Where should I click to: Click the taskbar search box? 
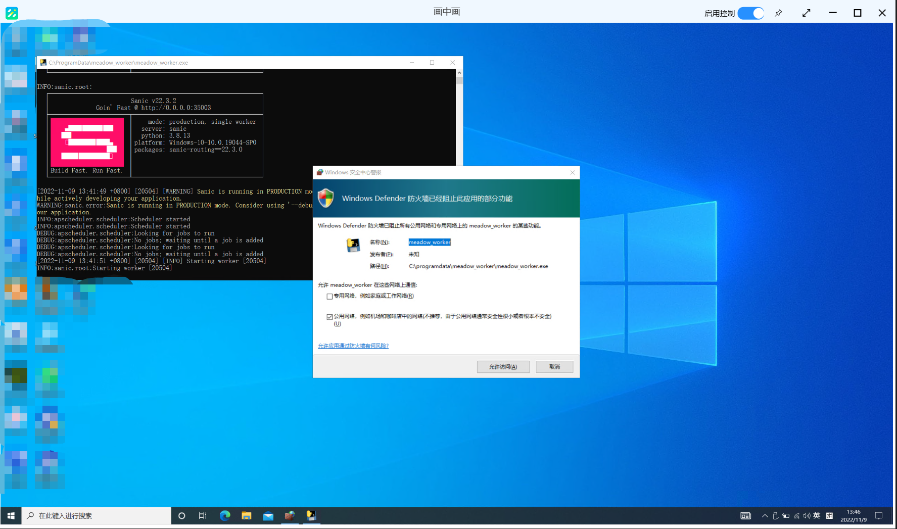(97, 516)
